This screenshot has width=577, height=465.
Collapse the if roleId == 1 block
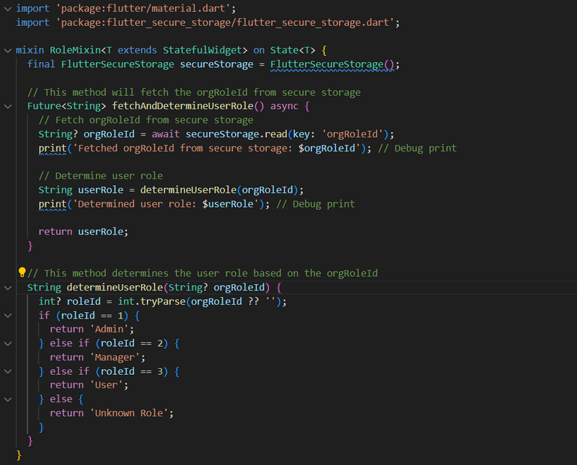(7, 315)
